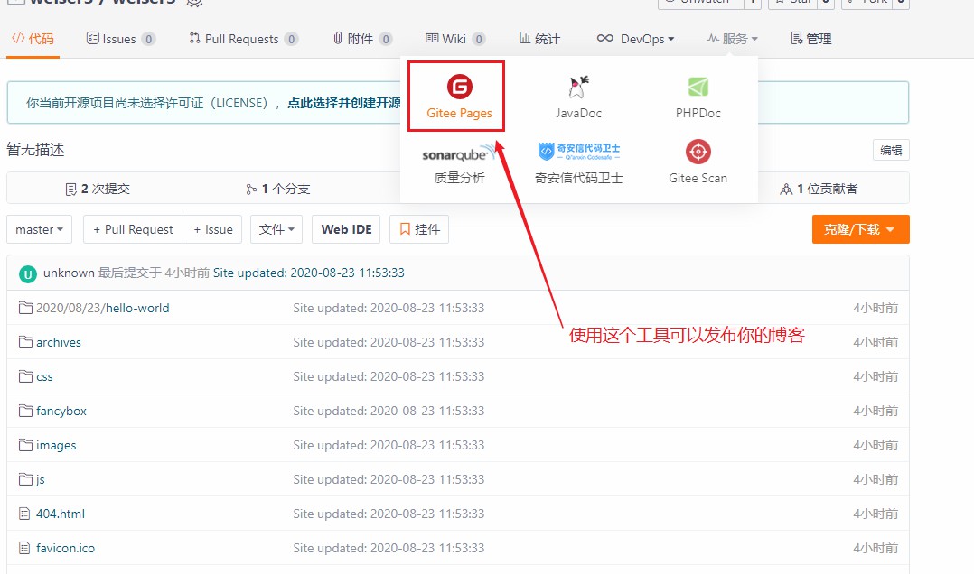Image resolution: width=974 pixels, height=574 pixels.
Task: Launch the Web IDE
Action: [346, 229]
